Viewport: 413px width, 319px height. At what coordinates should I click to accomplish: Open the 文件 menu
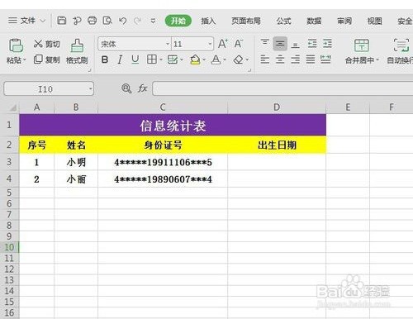click(26, 21)
